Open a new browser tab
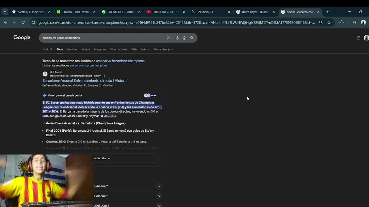This screenshot has width=369, height=207. tap(327, 12)
